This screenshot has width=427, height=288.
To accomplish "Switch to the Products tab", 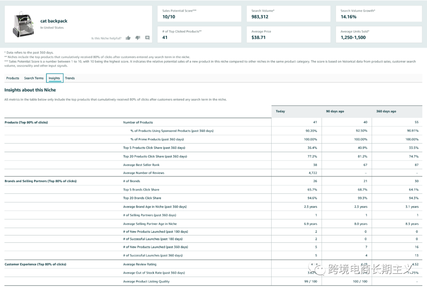I will click(x=13, y=78).
